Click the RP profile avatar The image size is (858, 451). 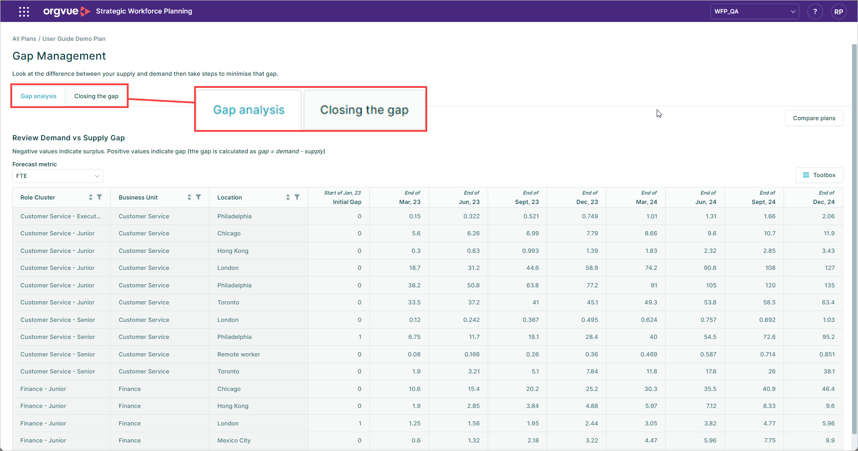click(839, 11)
